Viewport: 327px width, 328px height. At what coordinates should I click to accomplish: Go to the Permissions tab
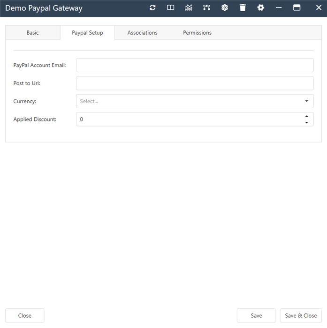pos(197,33)
